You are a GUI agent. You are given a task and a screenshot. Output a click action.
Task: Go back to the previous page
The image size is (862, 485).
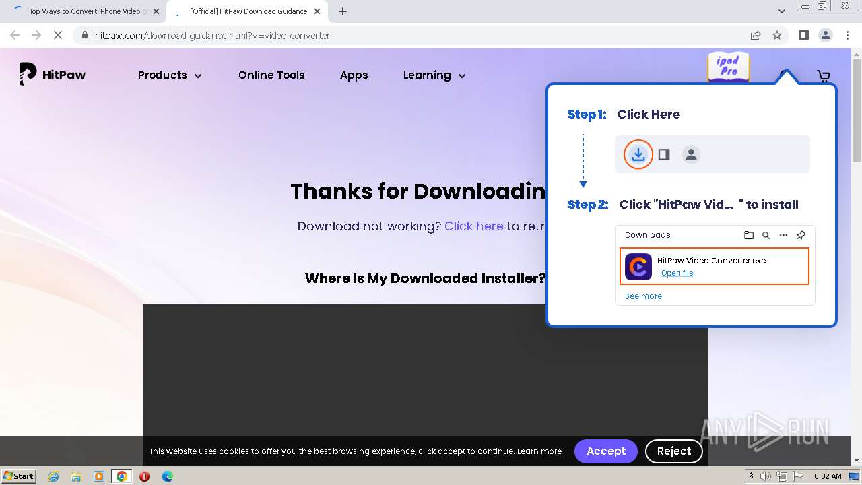pos(15,35)
